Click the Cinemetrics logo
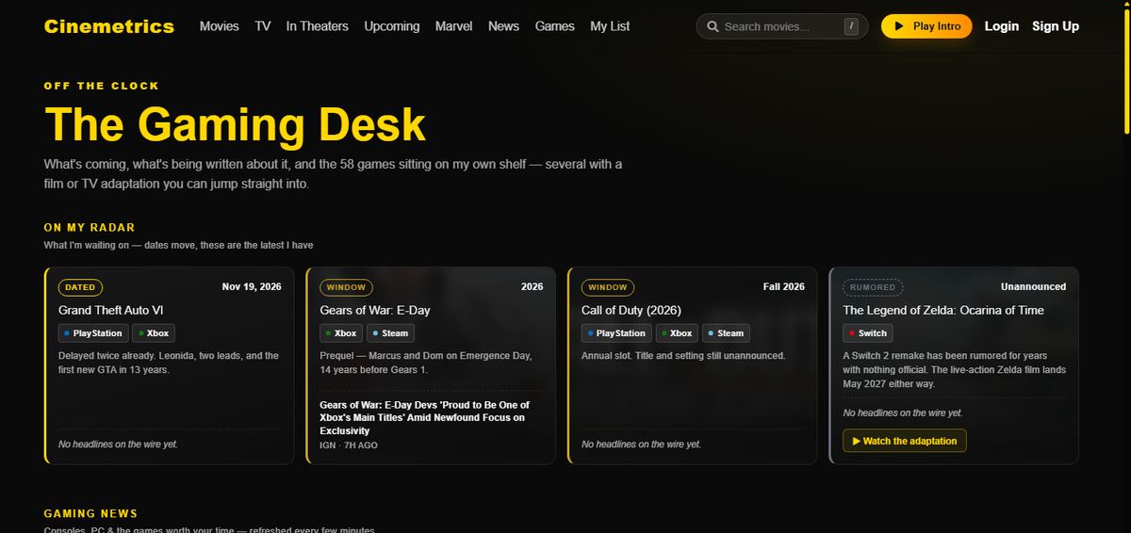 click(x=109, y=26)
